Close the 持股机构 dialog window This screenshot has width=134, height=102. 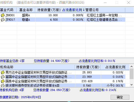tap(129, 3)
